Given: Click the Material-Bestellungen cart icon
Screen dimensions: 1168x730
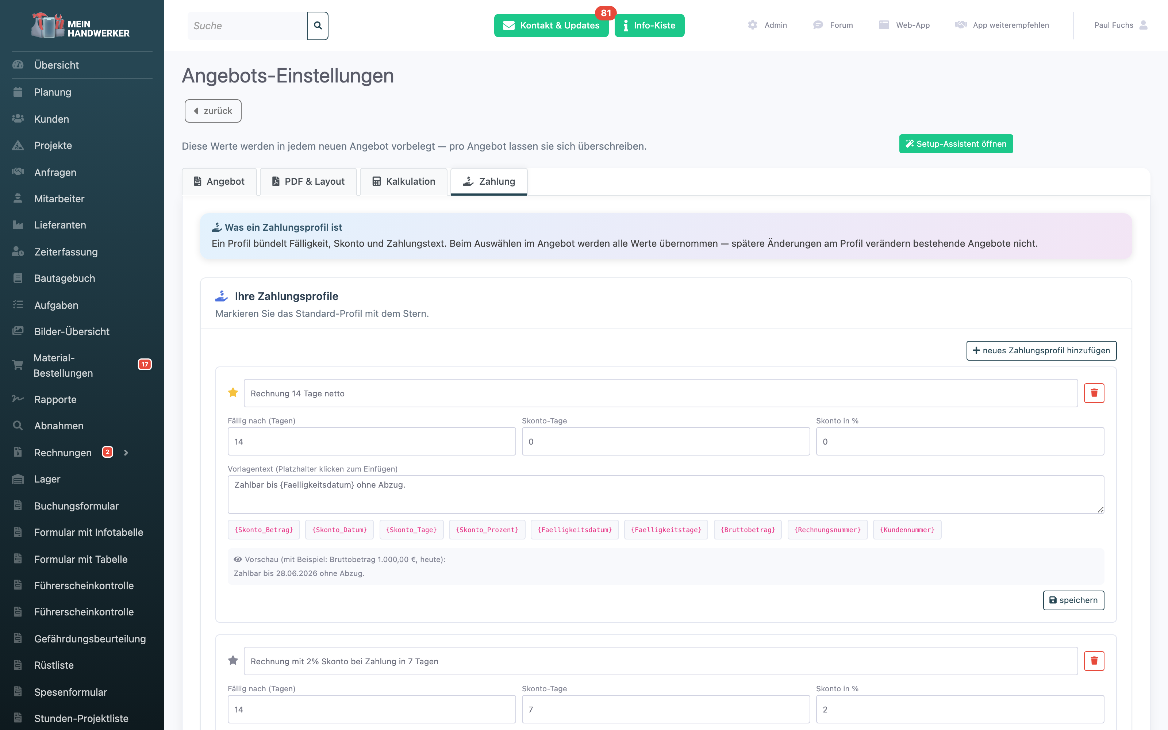Looking at the screenshot, I should (x=18, y=365).
